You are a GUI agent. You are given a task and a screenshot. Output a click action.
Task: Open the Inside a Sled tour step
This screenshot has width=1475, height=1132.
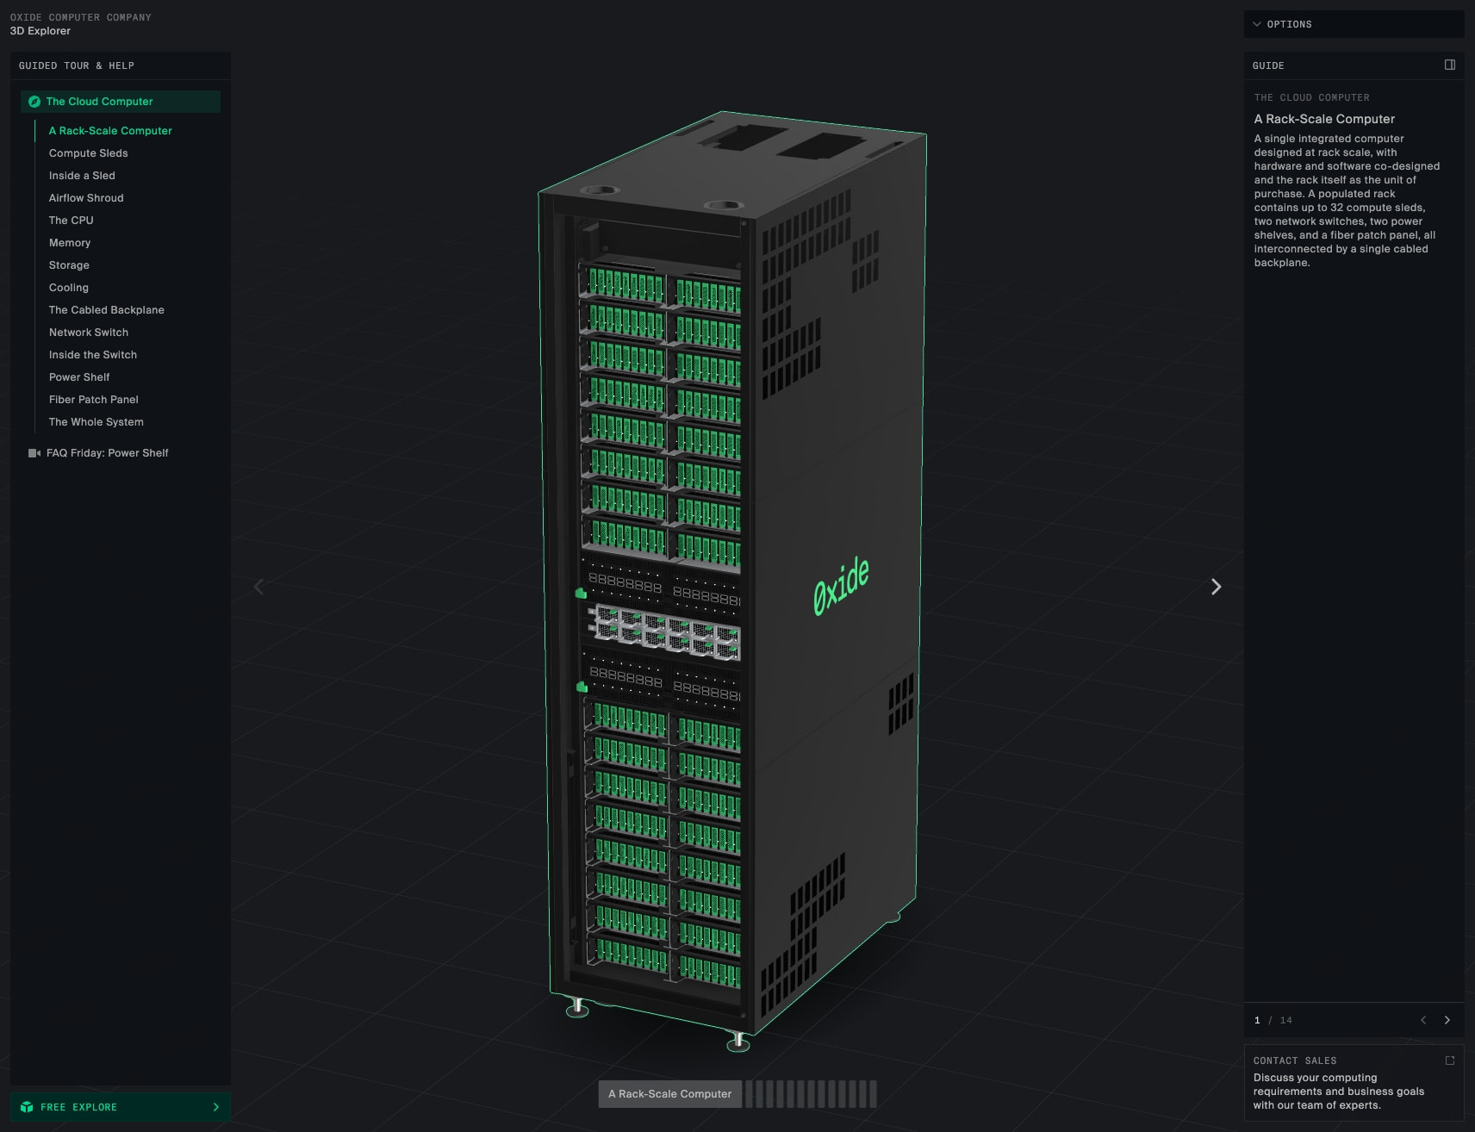(82, 176)
